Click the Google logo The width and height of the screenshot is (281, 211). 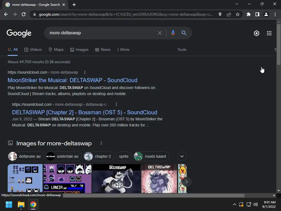(19, 33)
